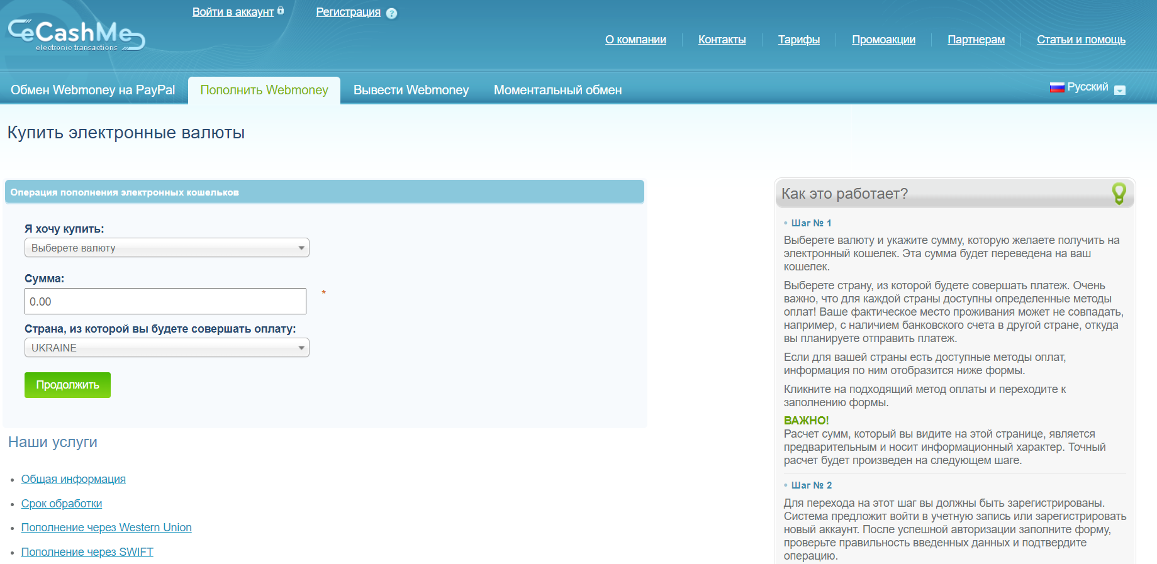The height and width of the screenshot is (564, 1157).
Task: Click the 'Шаг № 1' heading
Action: pyautogui.click(x=811, y=223)
